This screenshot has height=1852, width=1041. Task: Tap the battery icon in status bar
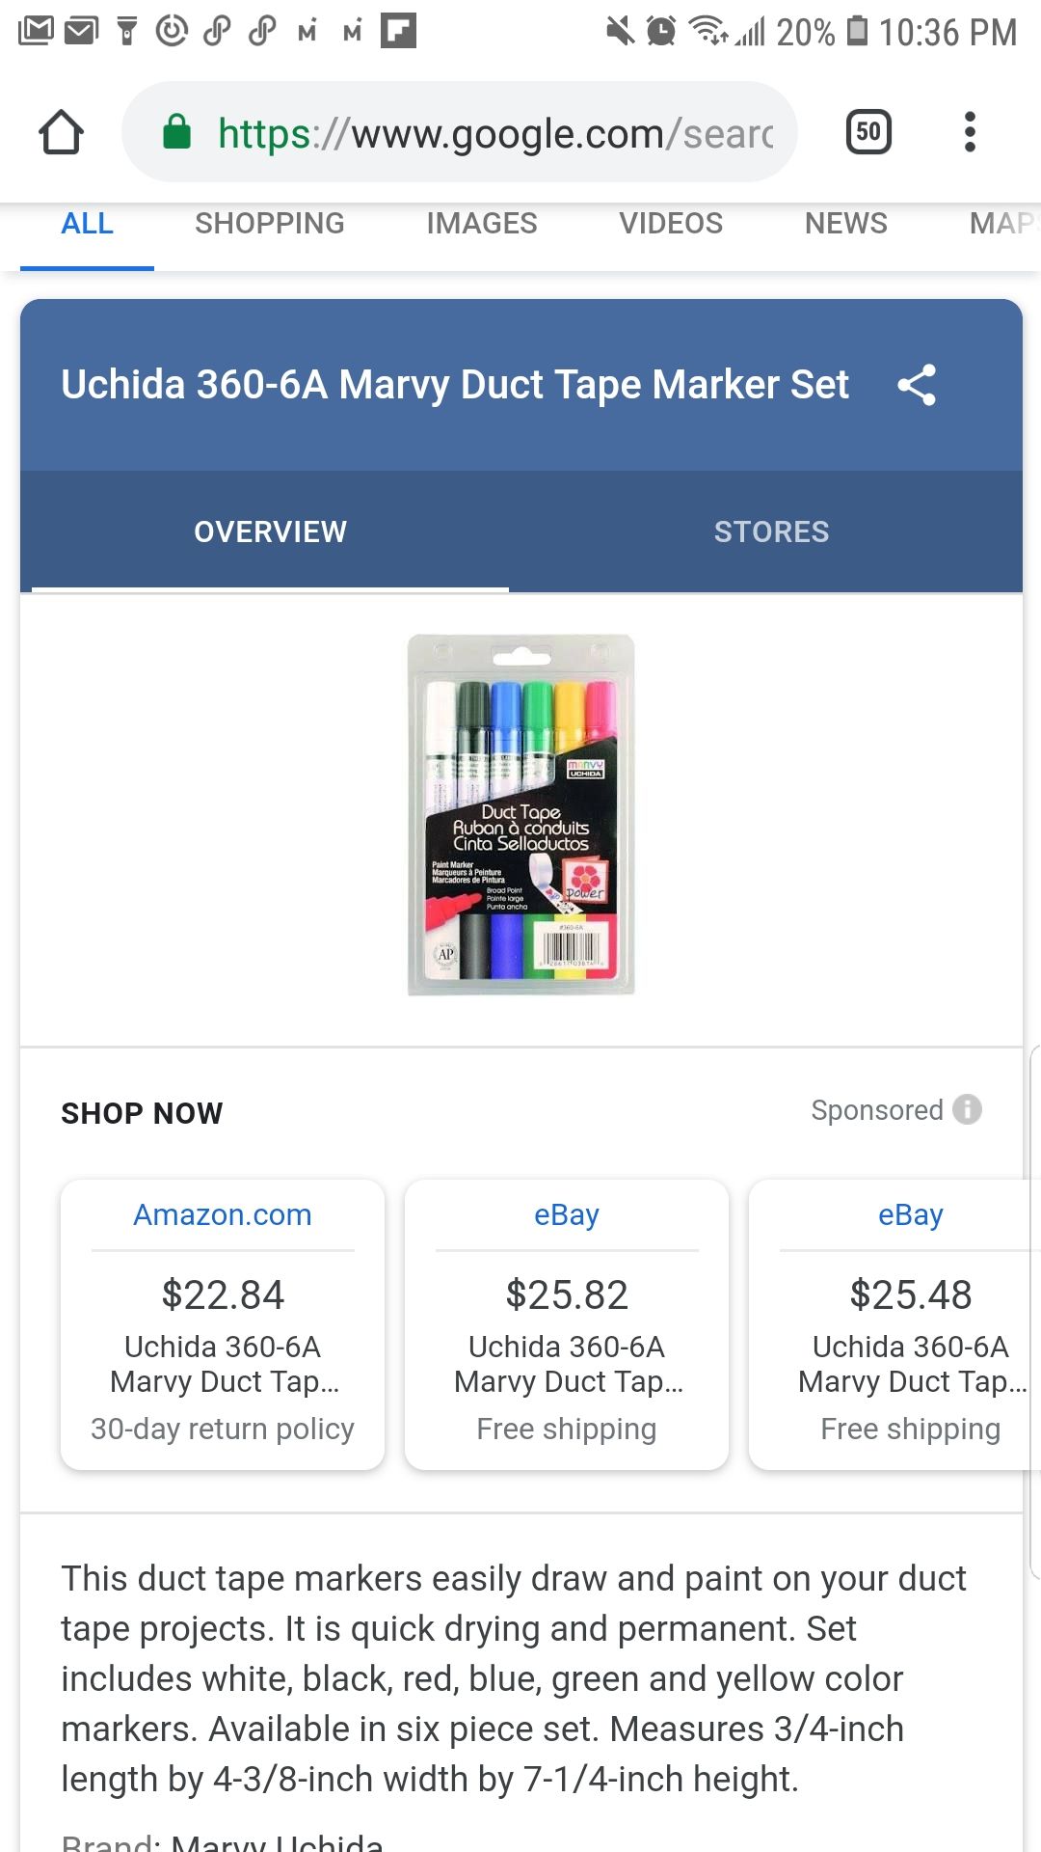click(857, 31)
